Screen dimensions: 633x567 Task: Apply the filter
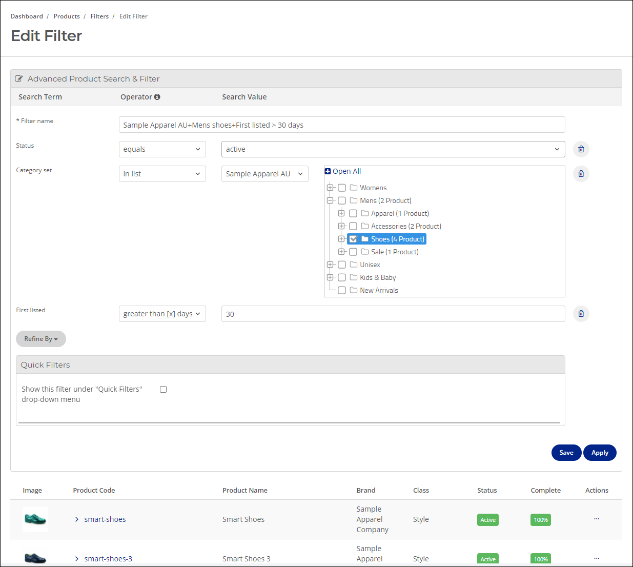pyautogui.click(x=600, y=453)
